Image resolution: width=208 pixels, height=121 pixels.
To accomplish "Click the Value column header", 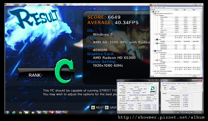I will coord(179,10).
